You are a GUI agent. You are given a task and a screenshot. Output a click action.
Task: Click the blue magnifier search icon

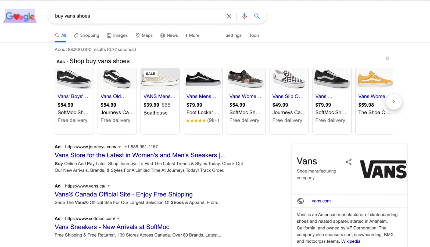(x=257, y=16)
